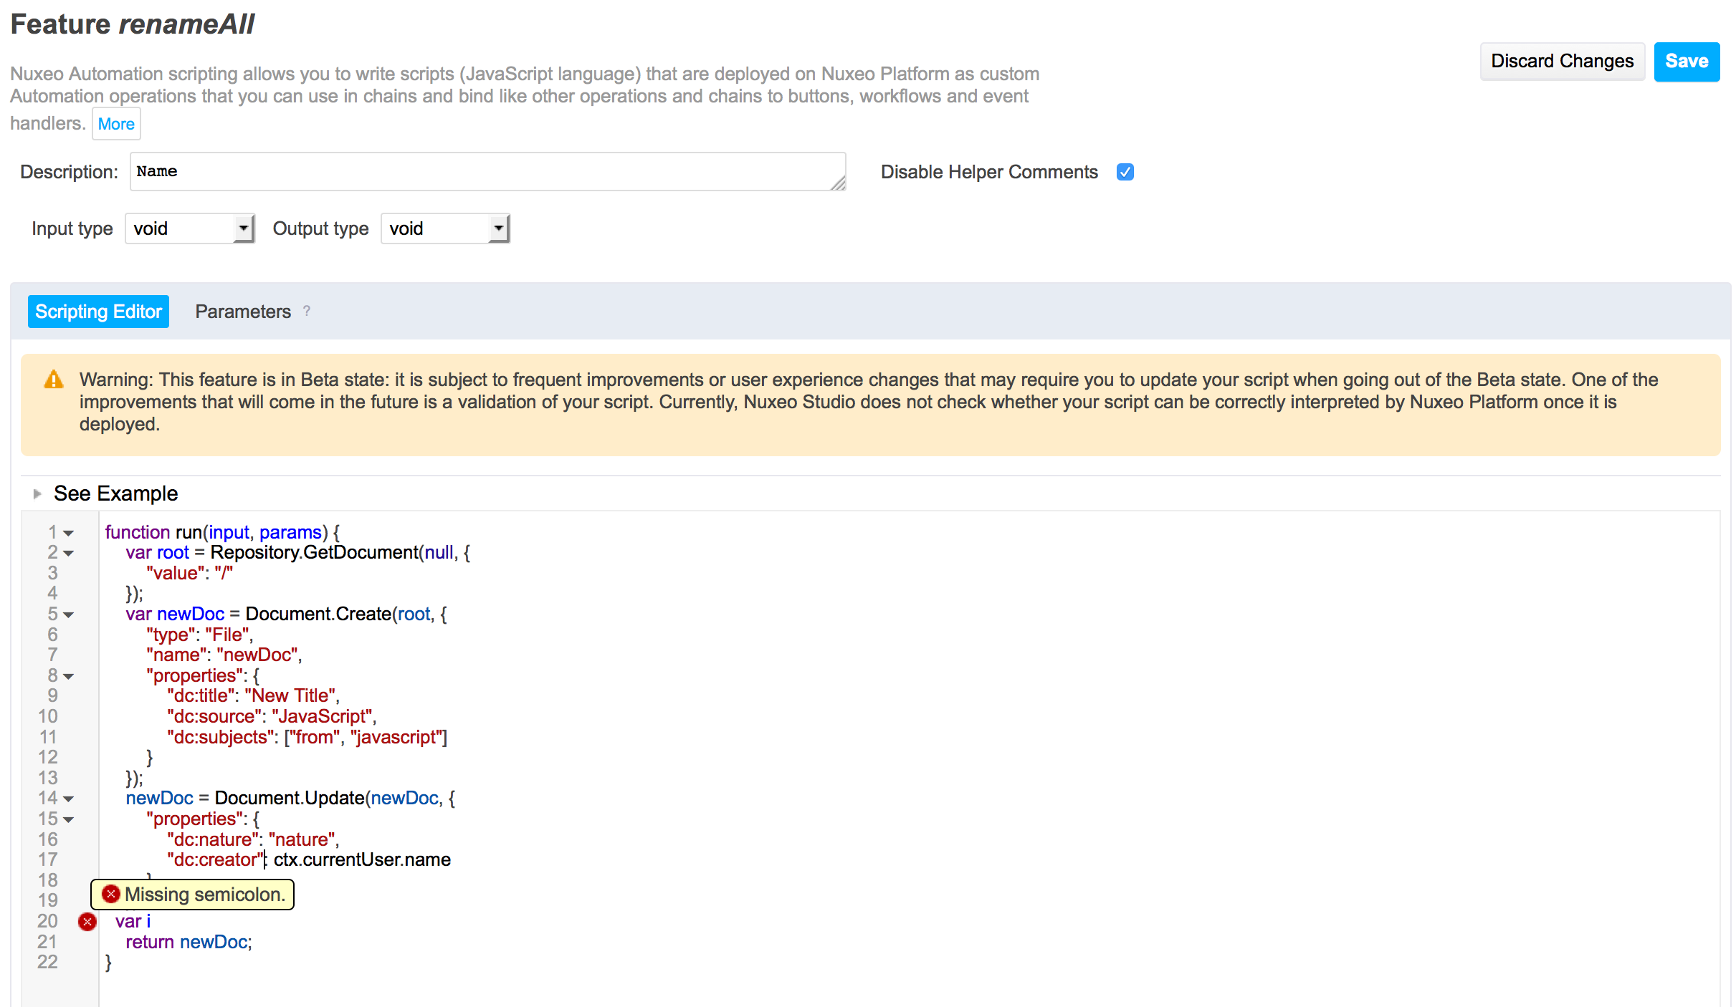Click '"type": "File"' on line 6

tap(197, 635)
